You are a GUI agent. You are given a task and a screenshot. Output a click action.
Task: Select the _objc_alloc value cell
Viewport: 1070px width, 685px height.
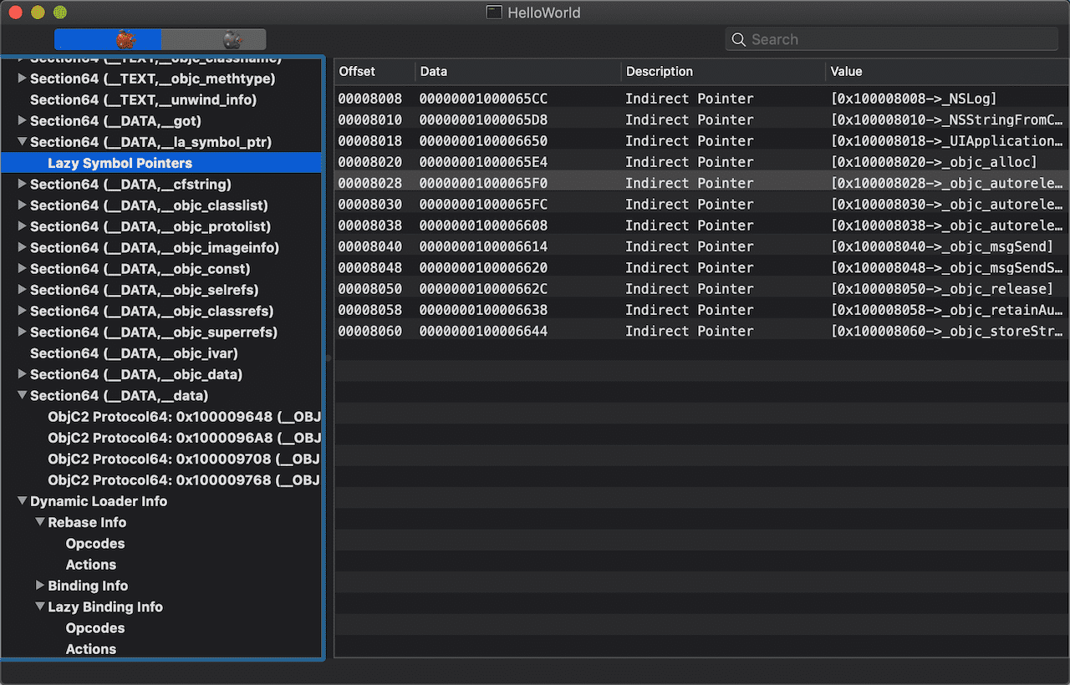pyautogui.click(x=934, y=162)
